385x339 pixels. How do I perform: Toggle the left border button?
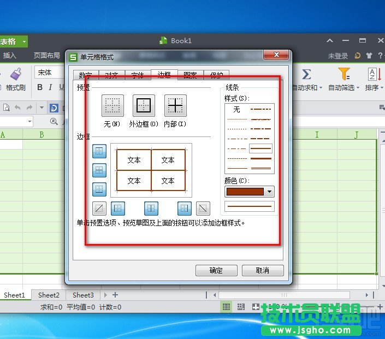click(118, 209)
